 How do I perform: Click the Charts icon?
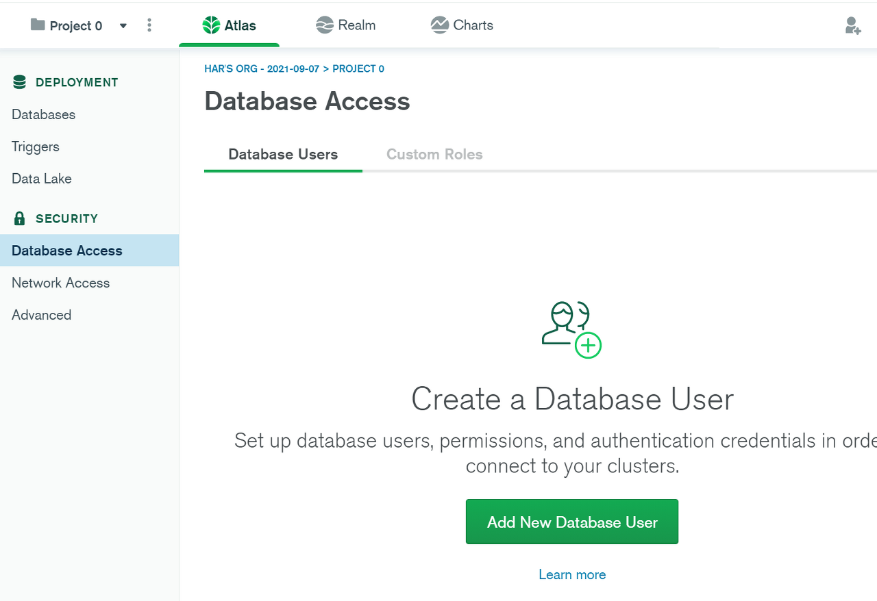coord(439,25)
